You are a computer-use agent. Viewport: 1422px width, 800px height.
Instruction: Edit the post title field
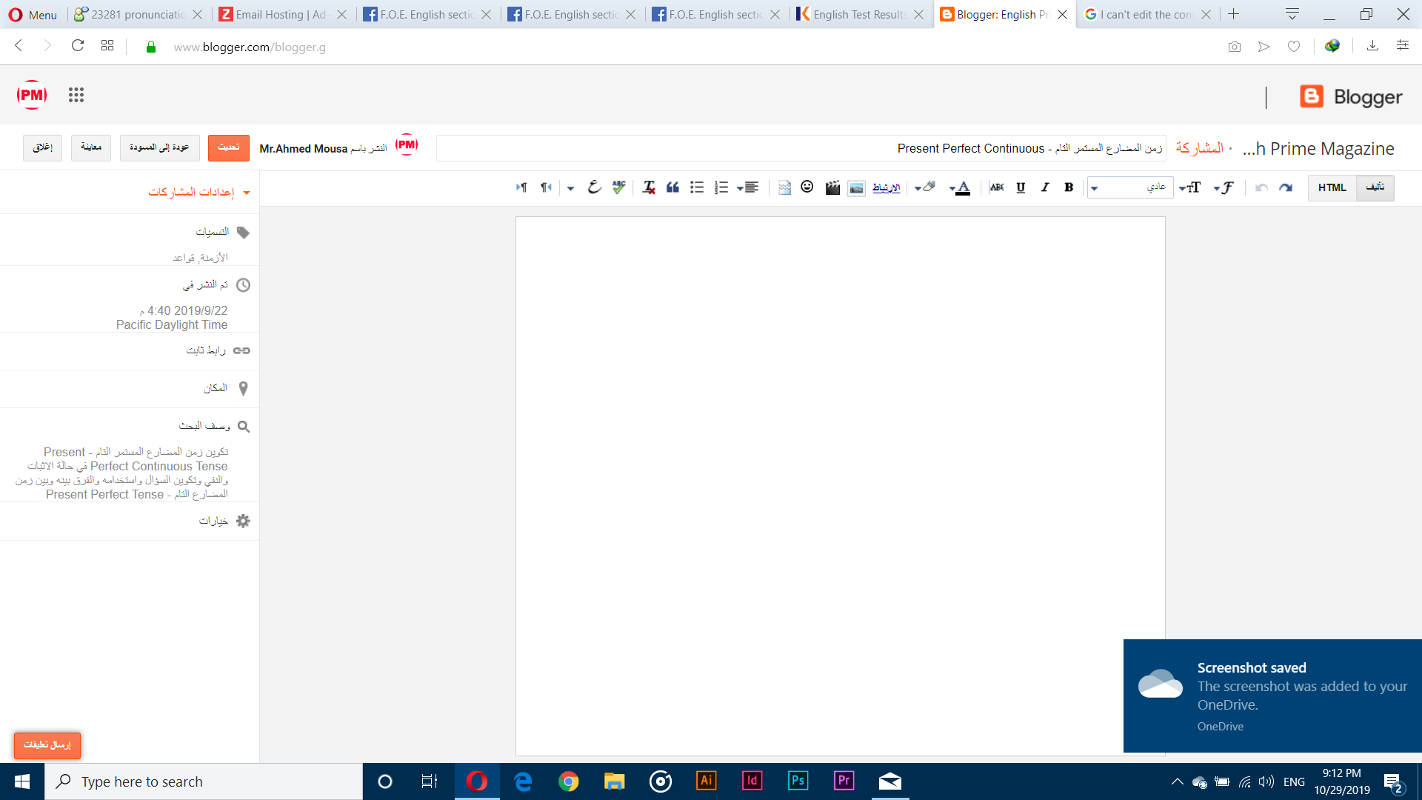click(x=801, y=148)
